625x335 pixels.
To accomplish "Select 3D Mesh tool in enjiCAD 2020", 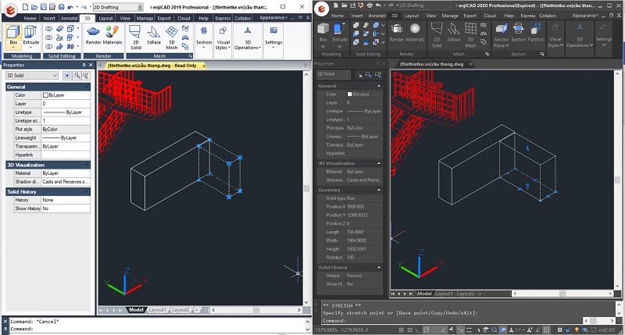I will tap(470, 34).
